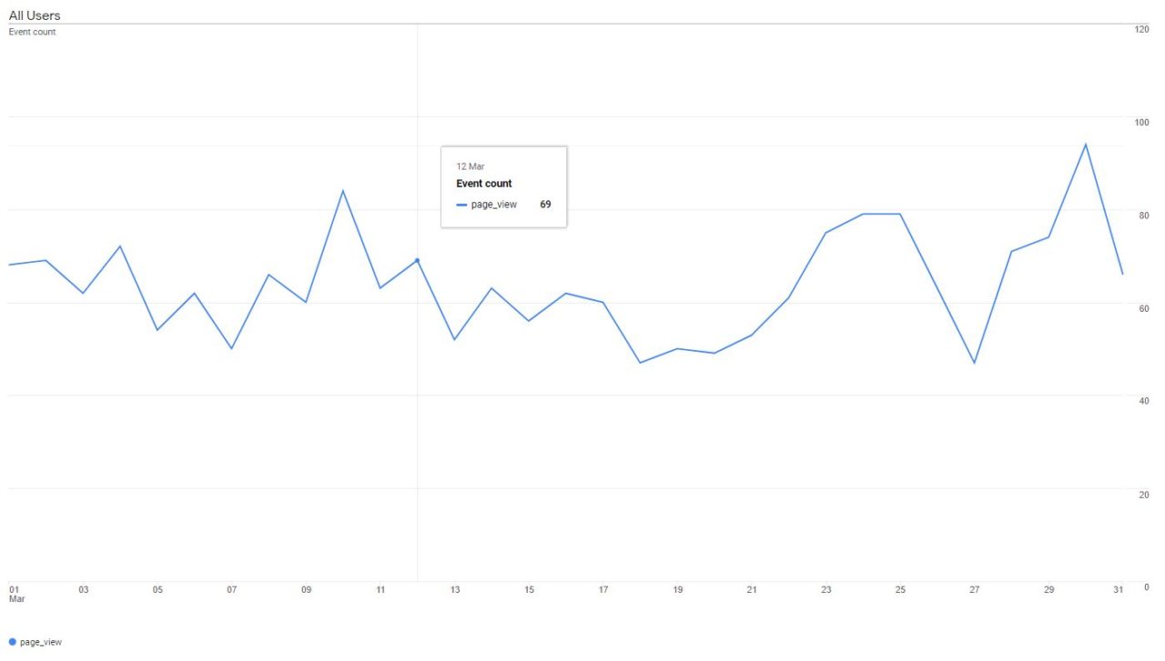Click the blue page_view legend dot
The width and height of the screenshot is (1165, 661).
pyautogui.click(x=13, y=642)
